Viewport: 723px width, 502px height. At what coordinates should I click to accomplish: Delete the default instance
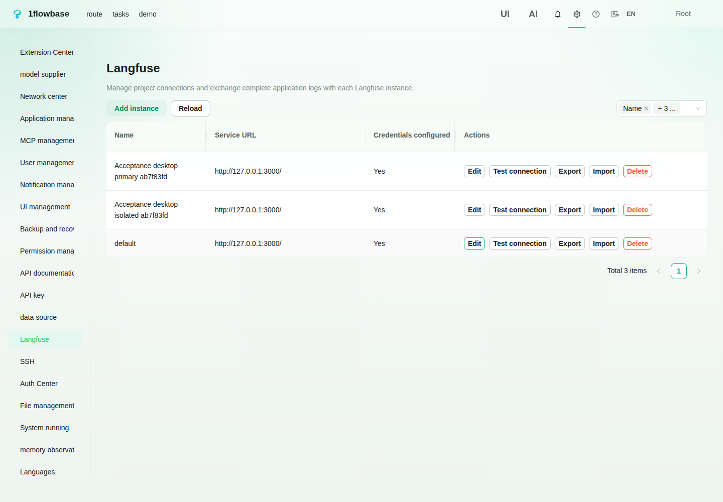point(638,243)
